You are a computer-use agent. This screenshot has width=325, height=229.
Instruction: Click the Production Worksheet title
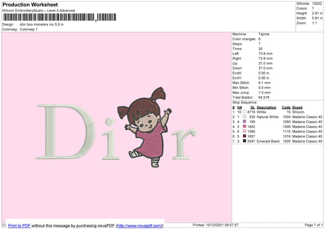point(30,4)
